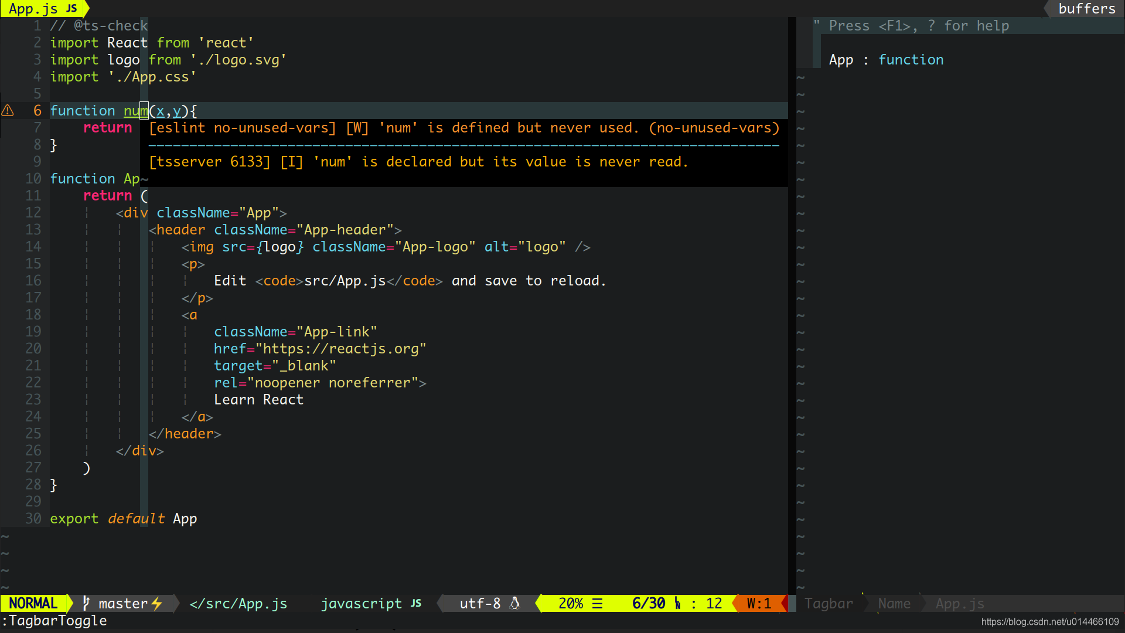Click target="_blank" attribute
The image size is (1125, 633).
[x=275, y=366]
